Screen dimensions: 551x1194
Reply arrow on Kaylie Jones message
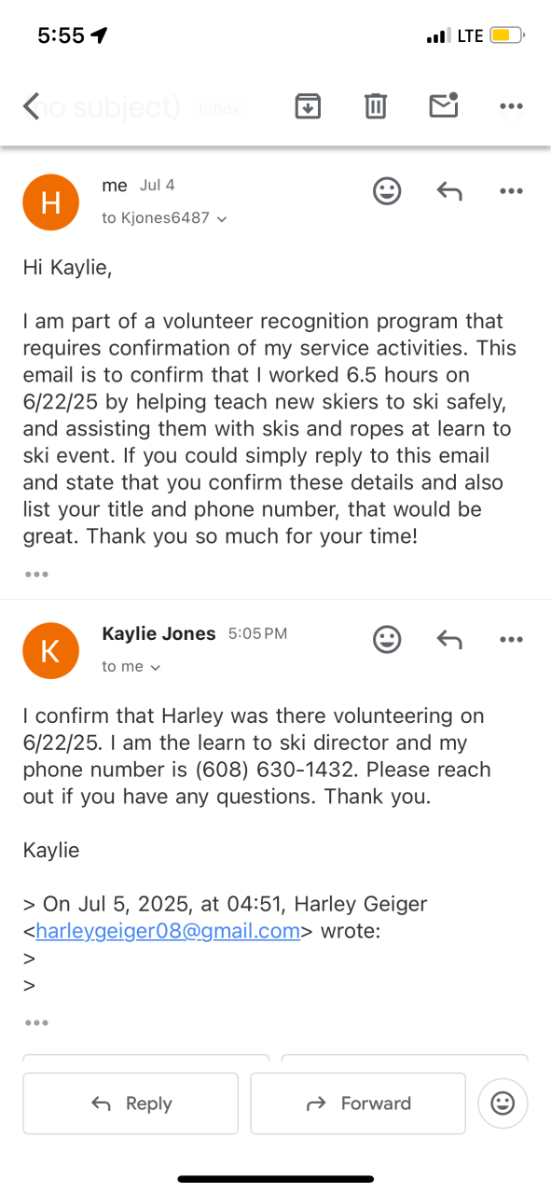[449, 639]
